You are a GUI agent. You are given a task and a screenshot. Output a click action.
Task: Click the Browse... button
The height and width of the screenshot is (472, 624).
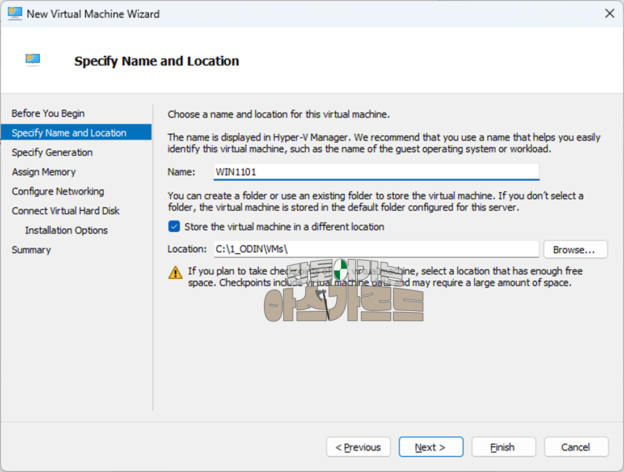(575, 249)
